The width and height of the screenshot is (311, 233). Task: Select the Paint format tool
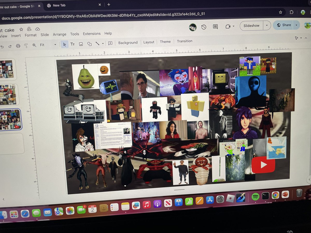pos(26,46)
